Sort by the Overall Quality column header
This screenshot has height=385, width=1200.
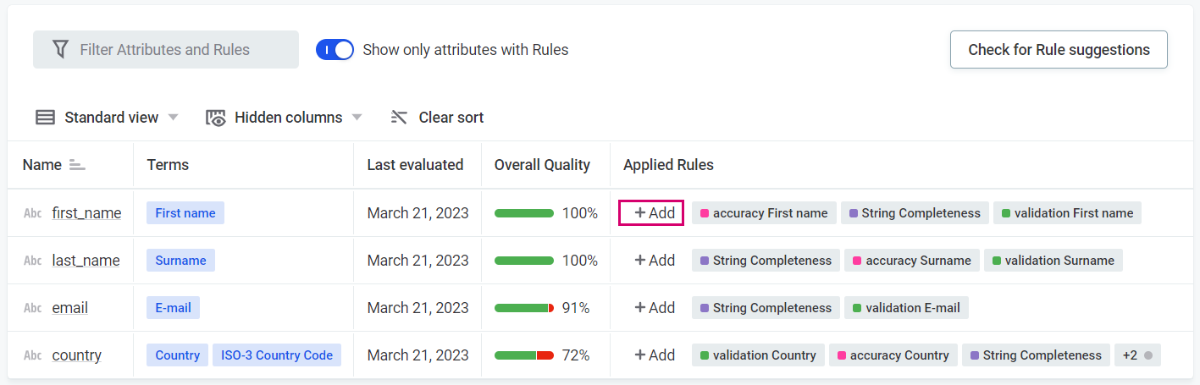click(x=542, y=165)
